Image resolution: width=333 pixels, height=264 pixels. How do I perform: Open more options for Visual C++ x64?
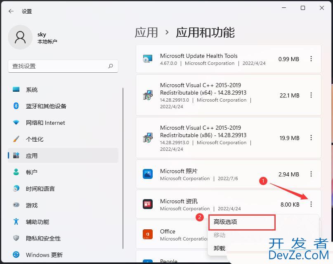pyautogui.click(x=311, y=95)
